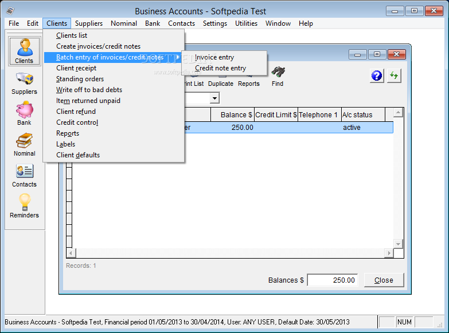Click the scroll up arrow of list
Image resolution: width=449 pixels, height=333 pixels.
[398, 113]
